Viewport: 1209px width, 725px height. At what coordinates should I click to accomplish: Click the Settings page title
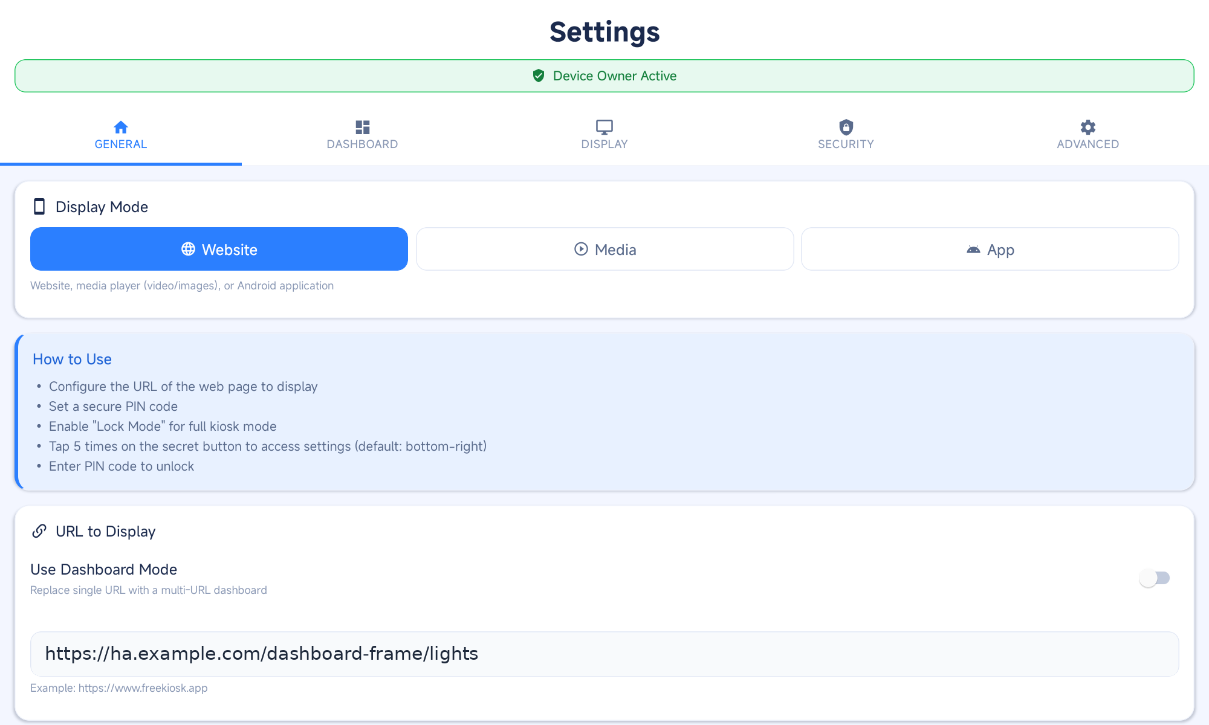click(604, 31)
